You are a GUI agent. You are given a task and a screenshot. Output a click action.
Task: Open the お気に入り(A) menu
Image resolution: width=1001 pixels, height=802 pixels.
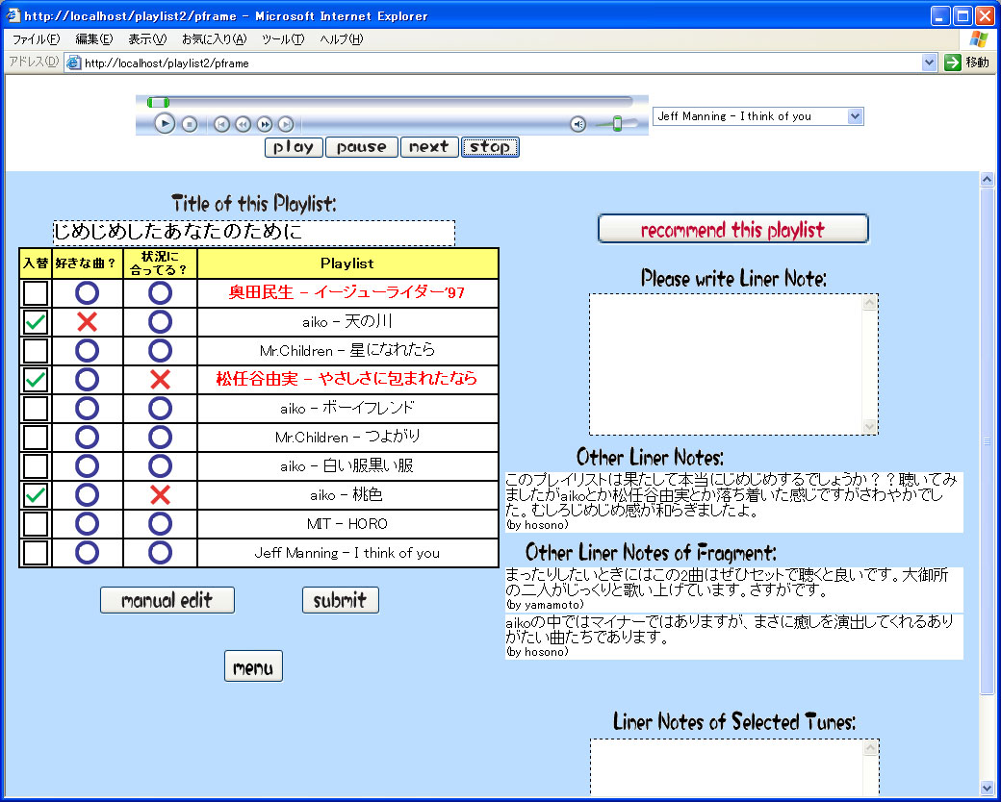214,39
